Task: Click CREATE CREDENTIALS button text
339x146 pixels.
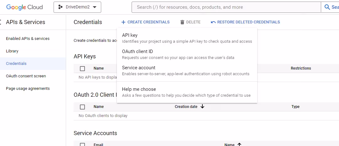Action: point(149,22)
